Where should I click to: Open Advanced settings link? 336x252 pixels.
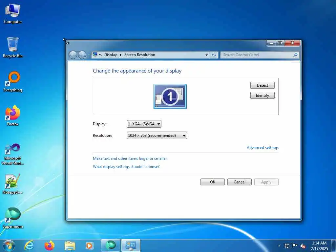point(262,148)
